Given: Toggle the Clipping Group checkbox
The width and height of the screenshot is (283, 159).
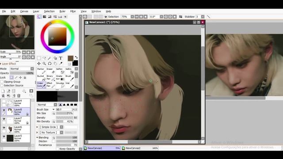Looking at the screenshot, I should point(2,82).
